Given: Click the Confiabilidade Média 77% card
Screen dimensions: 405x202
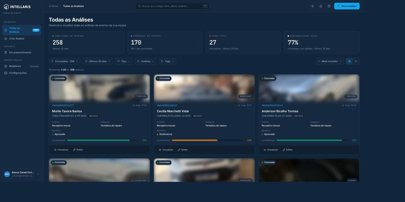Looking at the screenshot, I should coord(322,42).
